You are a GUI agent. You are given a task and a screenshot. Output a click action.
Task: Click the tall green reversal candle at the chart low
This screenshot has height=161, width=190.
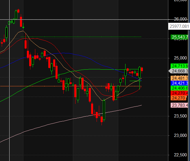pyautogui.click(x=104, y=110)
